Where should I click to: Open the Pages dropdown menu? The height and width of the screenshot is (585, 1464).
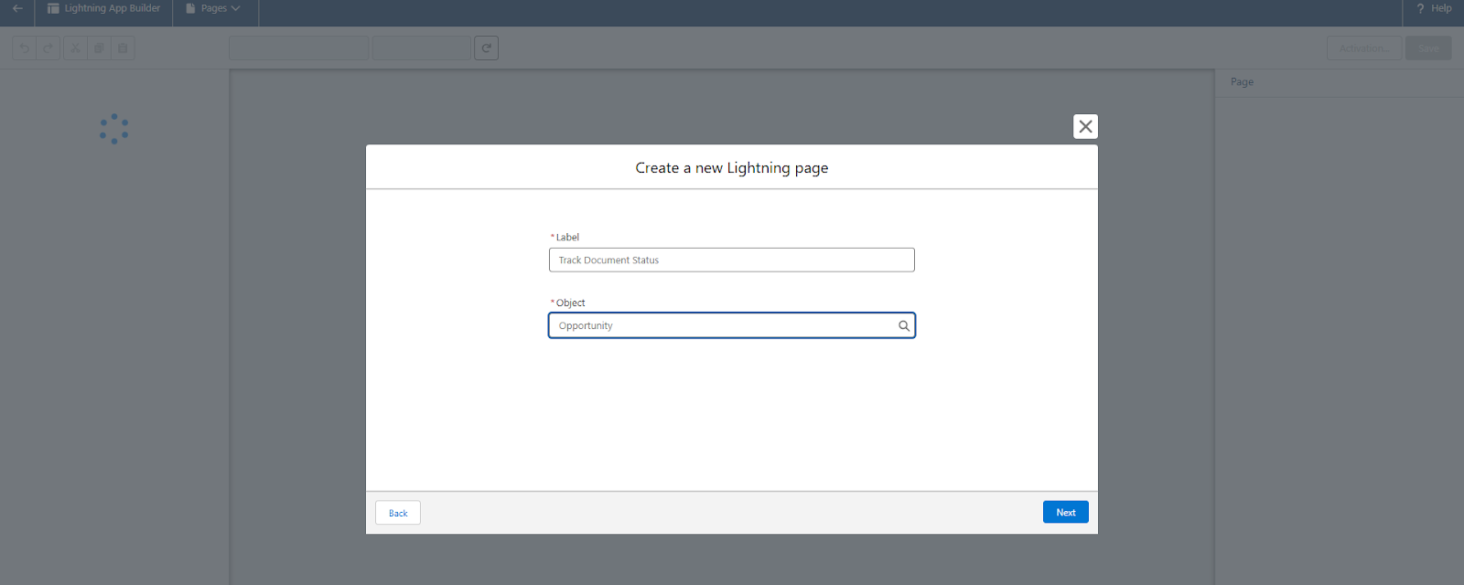(214, 8)
